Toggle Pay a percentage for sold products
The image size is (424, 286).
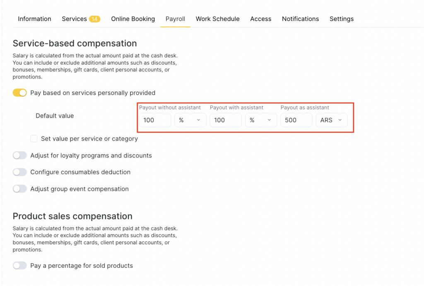click(x=20, y=266)
